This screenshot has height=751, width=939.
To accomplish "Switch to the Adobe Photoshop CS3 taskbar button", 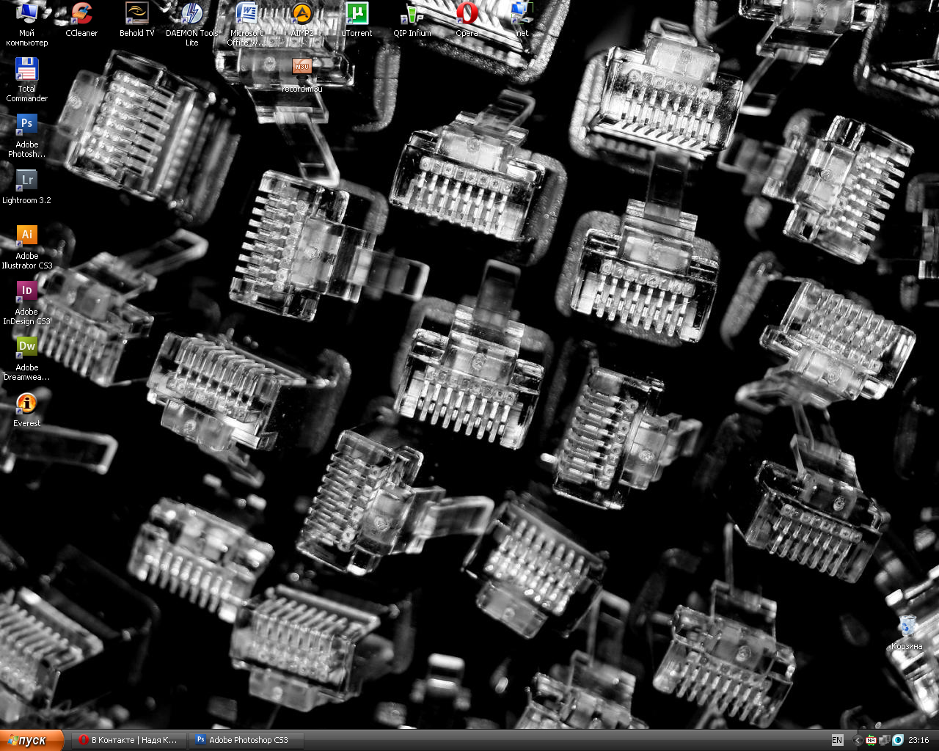I will (246, 740).
